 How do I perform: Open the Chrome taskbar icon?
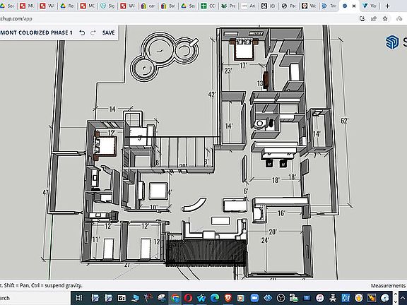(175, 298)
